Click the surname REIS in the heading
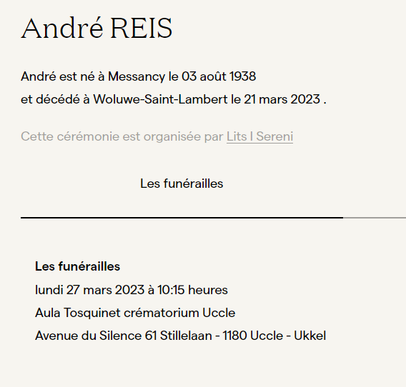406x387 pixels. [x=142, y=28]
